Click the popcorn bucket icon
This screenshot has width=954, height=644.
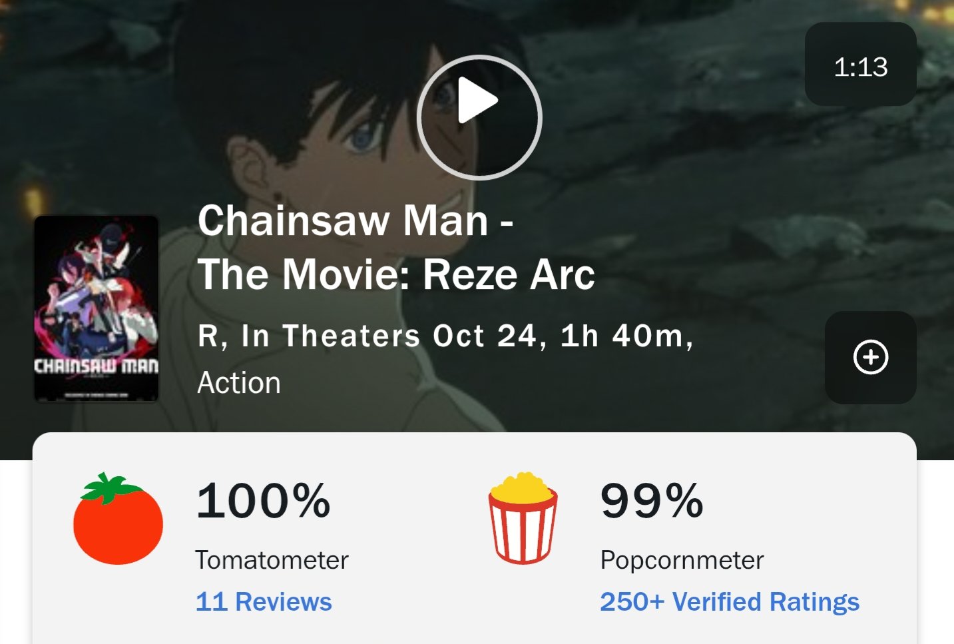(523, 518)
